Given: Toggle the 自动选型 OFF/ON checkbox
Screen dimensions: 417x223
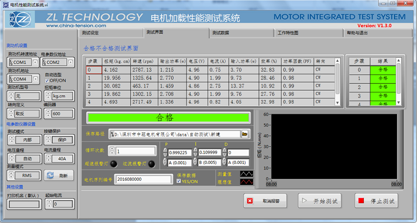Looking at the screenshot, I should [47, 81].
